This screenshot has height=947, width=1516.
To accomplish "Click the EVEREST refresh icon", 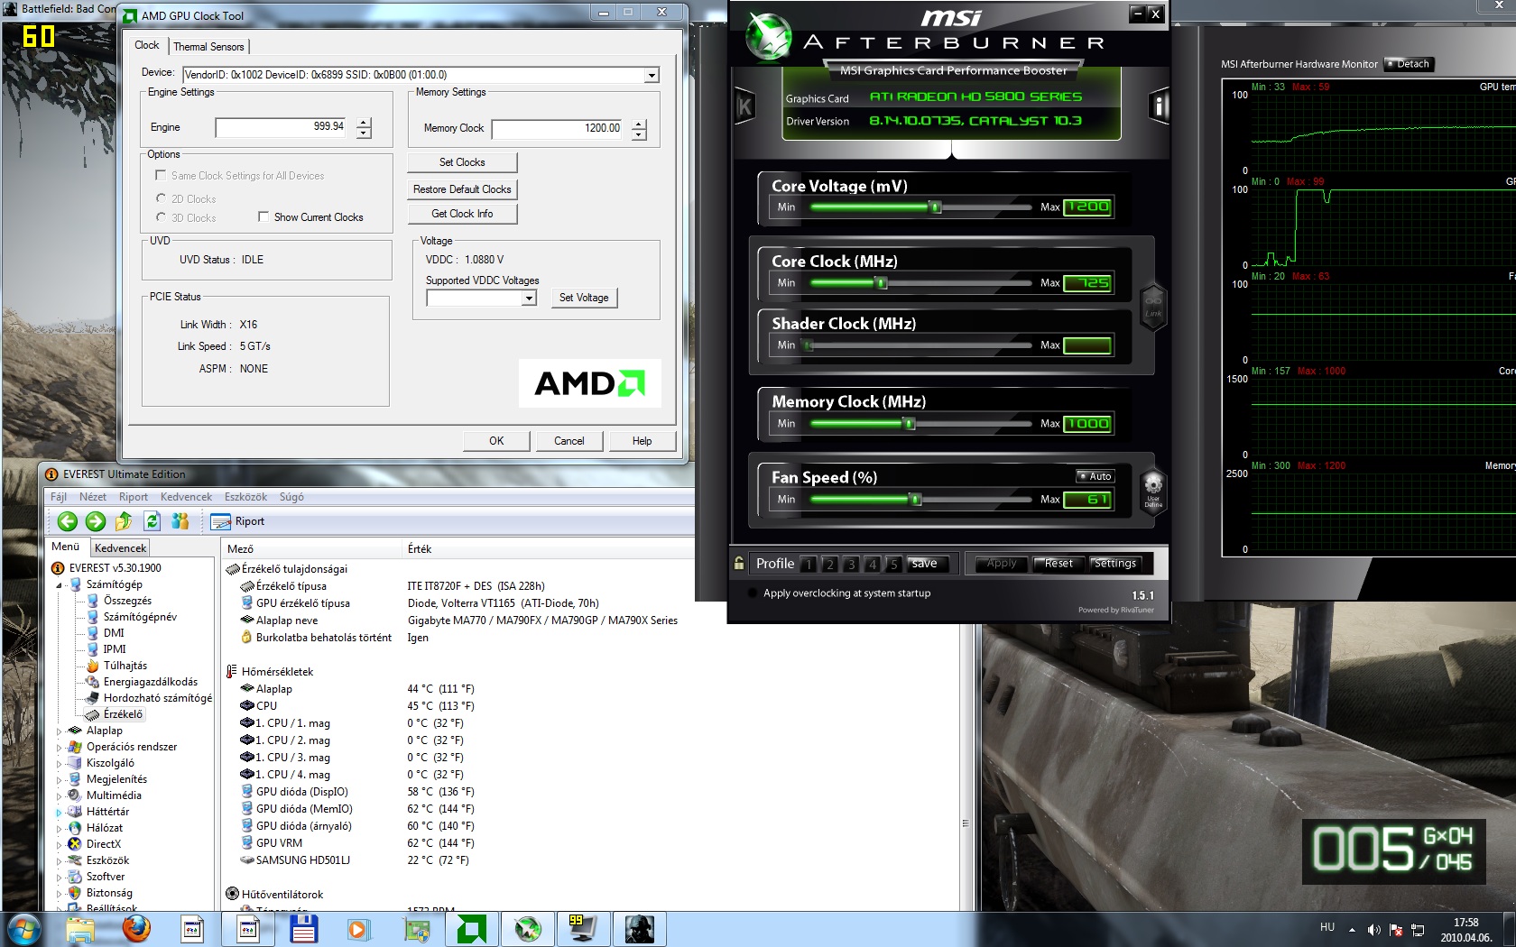I will tap(153, 521).
